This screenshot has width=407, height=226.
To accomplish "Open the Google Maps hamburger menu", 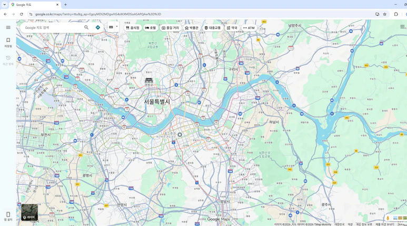I will coord(8,27).
